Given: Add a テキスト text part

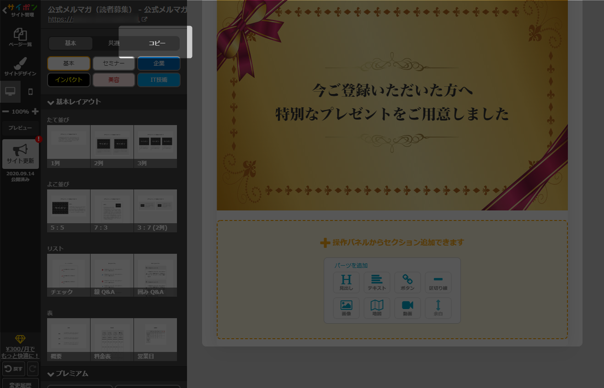Looking at the screenshot, I should (x=377, y=283).
